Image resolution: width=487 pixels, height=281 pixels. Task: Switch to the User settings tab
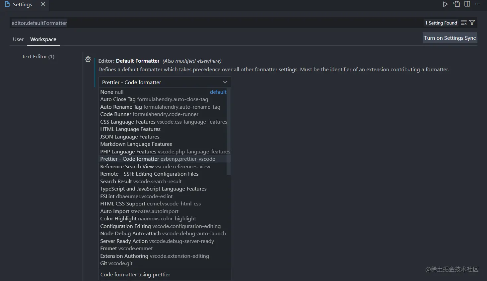tap(18, 39)
